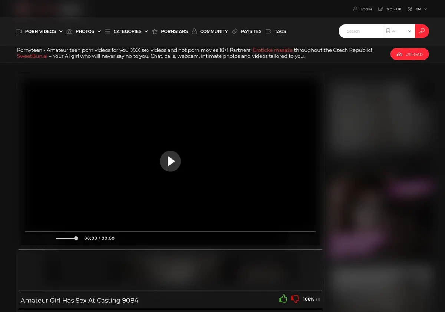Click the 100% rating text

[309, 299]
